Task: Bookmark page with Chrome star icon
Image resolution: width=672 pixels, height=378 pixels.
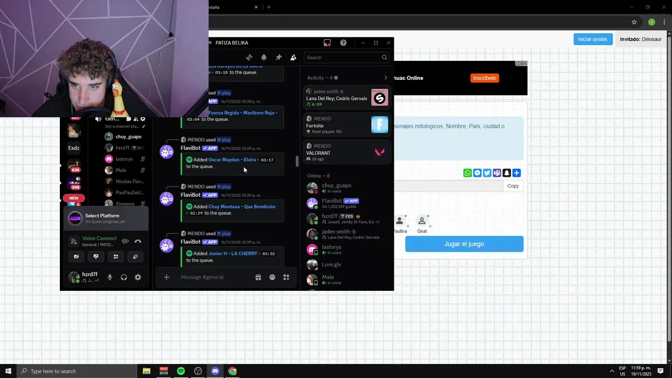Action: (x=634, y=22)
